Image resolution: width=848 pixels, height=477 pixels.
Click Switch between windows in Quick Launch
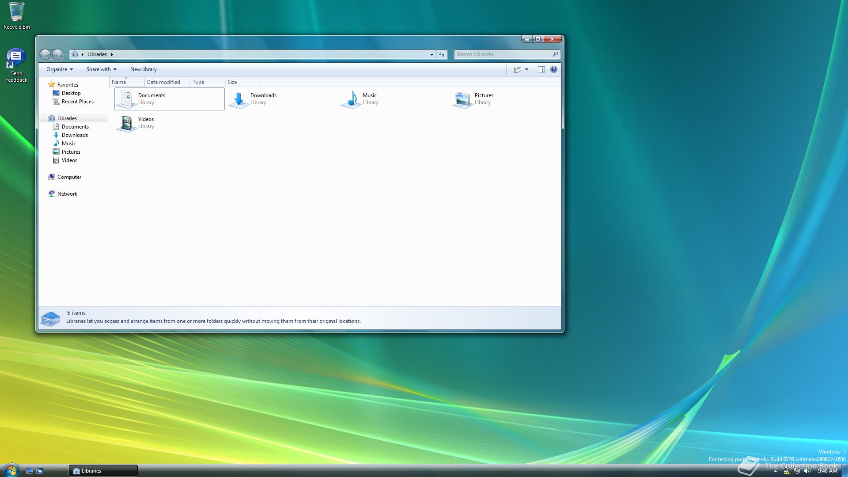click(40, 471)
